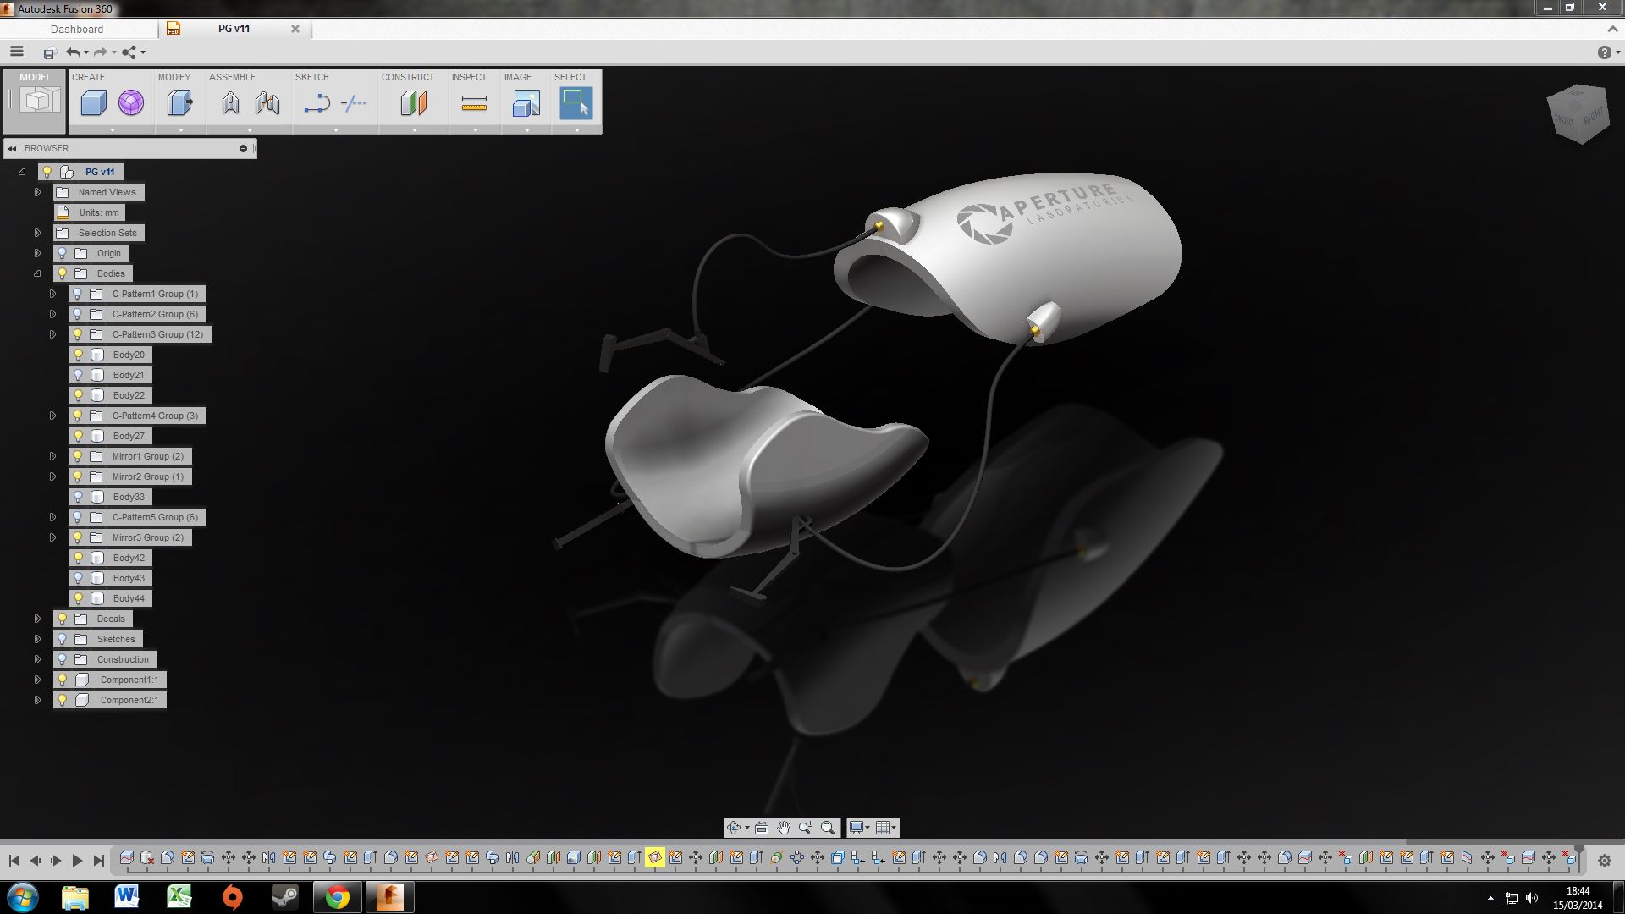Viewport: 1625px width, 914px height.
Task: Open the CREATE menu label
Action: pyautogui.click(x=89, y=77)
